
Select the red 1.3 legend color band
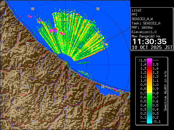[x=149, y=73]
